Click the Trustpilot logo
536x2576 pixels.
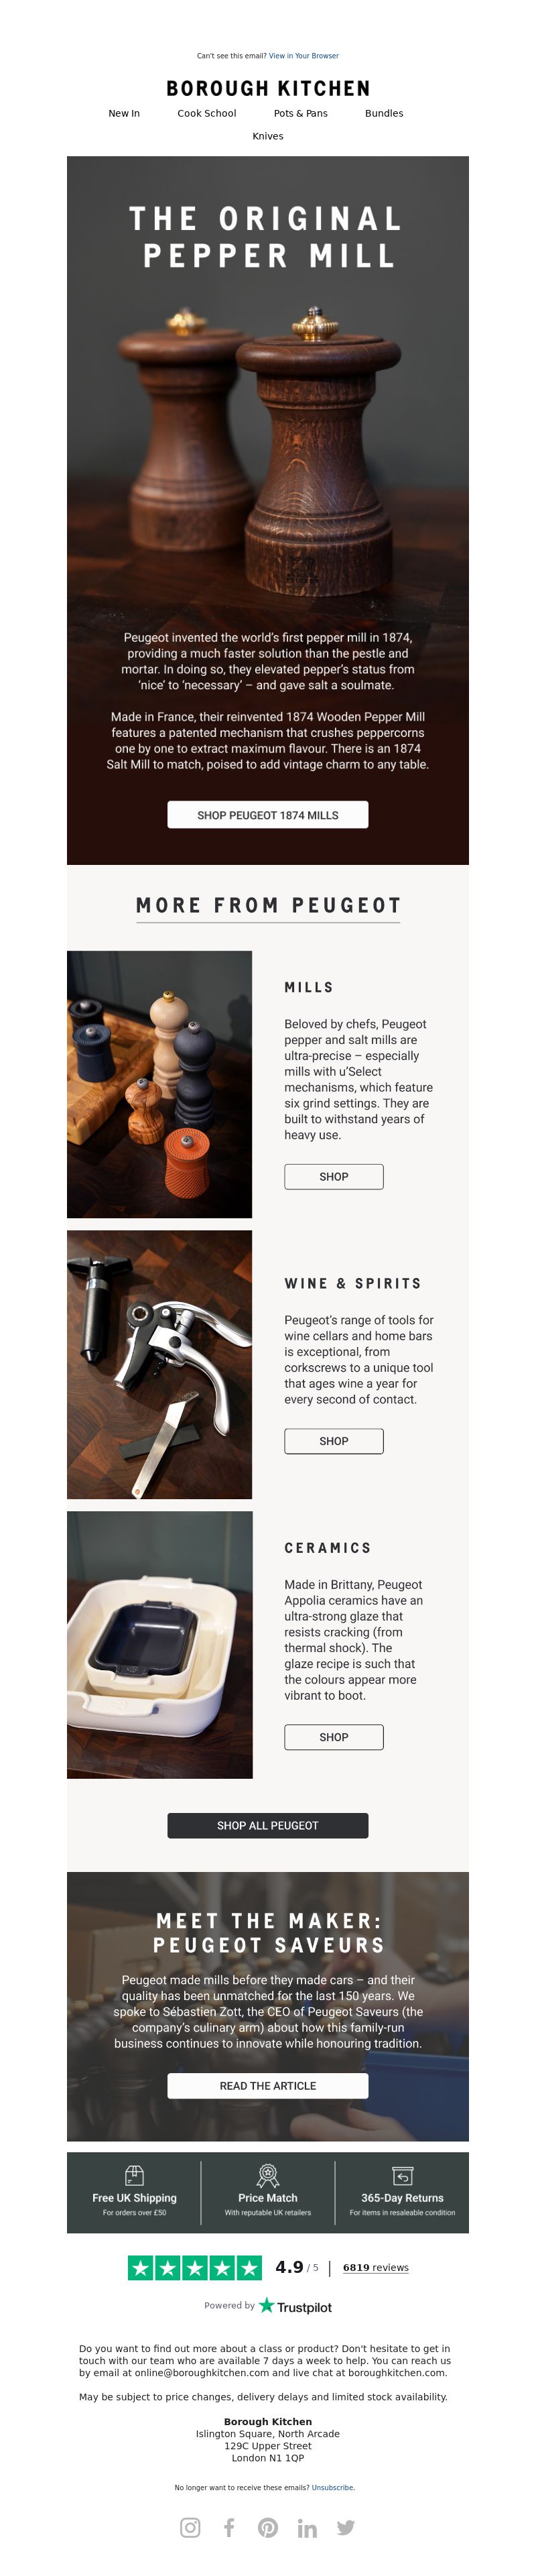point(295,2305)
